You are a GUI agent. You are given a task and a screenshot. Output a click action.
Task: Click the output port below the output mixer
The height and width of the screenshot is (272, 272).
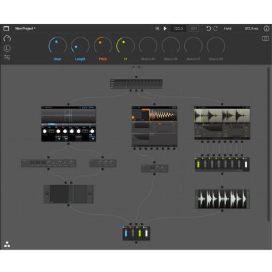(x=136, y=243)
